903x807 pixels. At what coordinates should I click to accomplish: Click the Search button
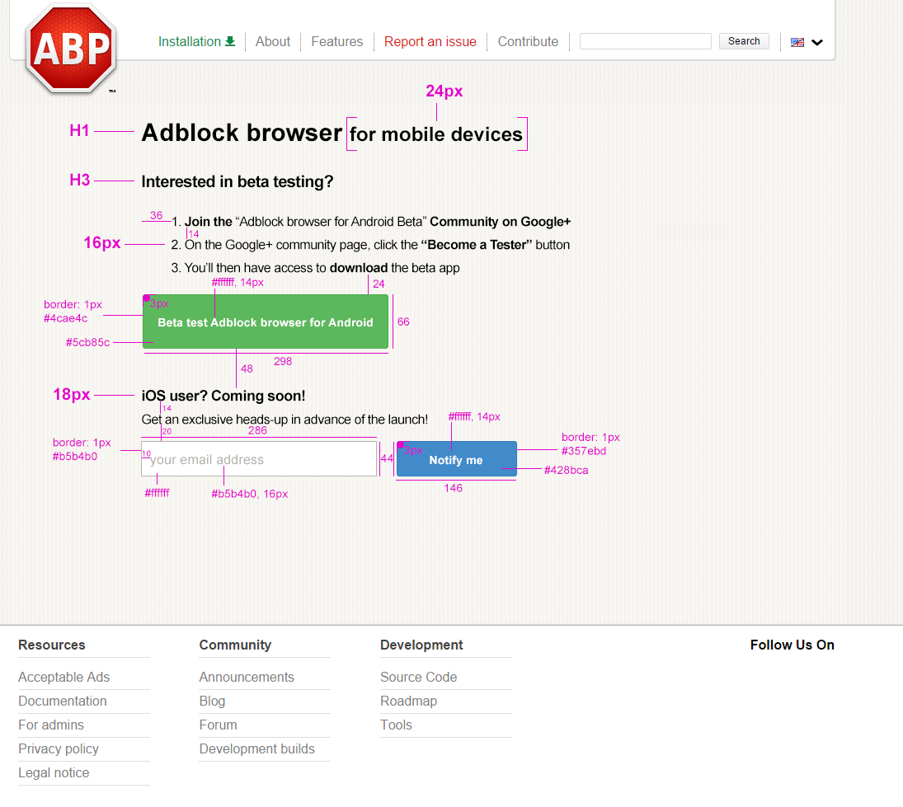(744, 41)
